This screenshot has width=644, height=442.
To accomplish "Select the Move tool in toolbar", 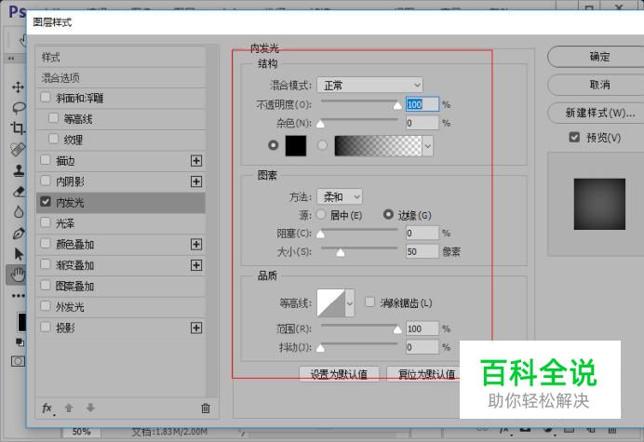I will pos(18,87).
